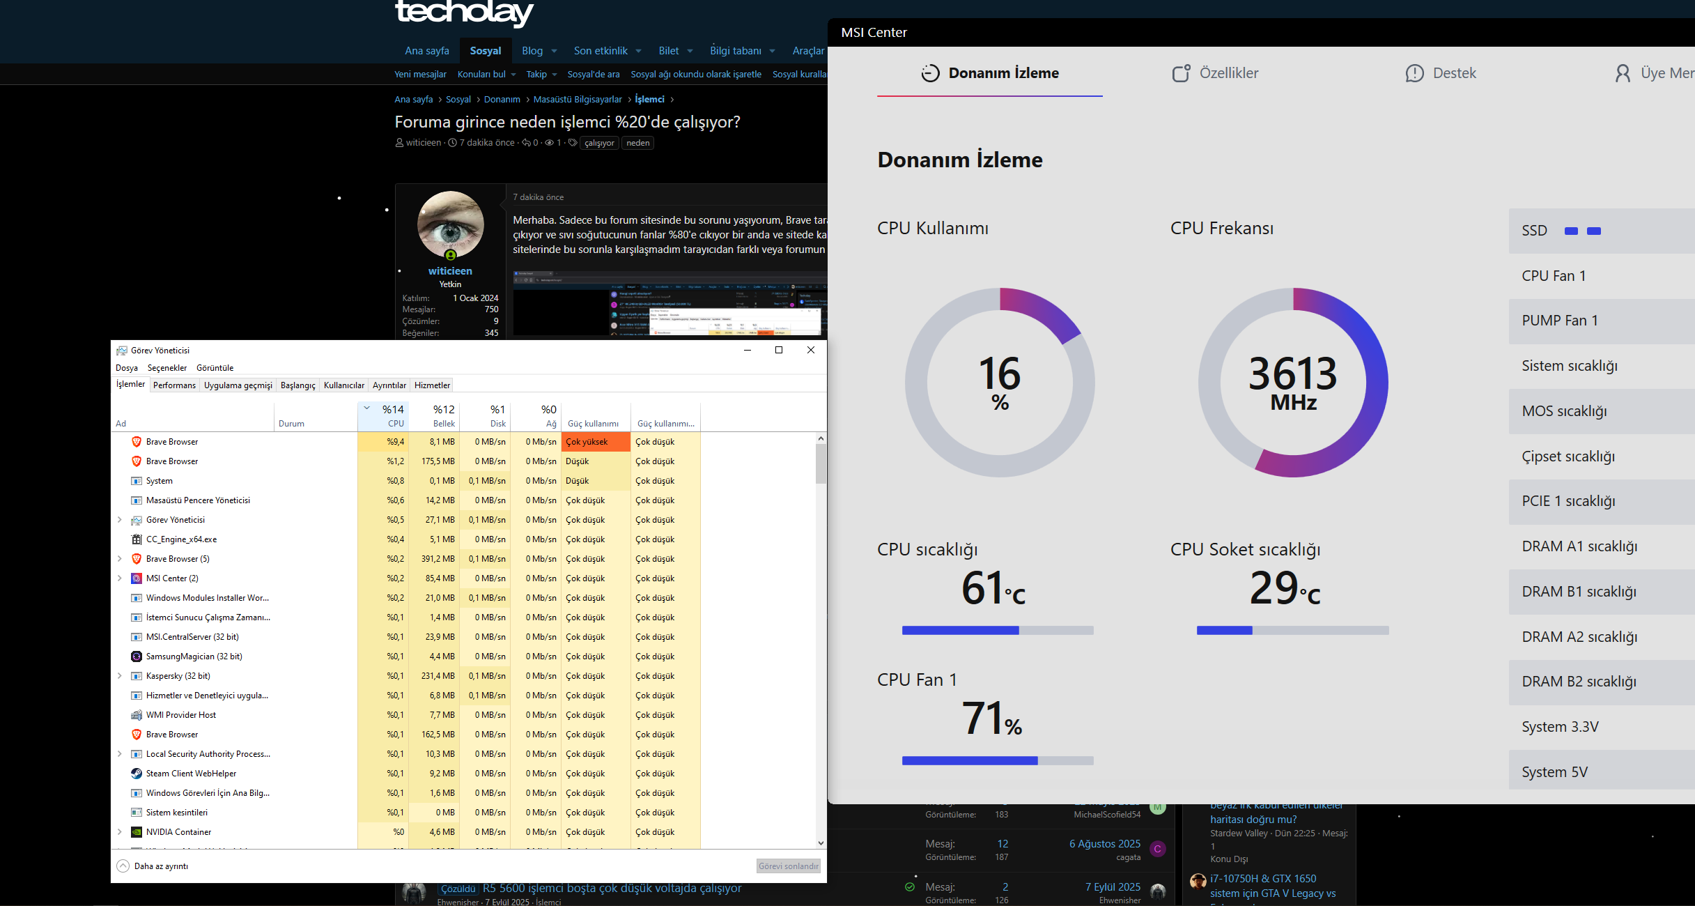Click the NVIDIA Container process icon
The width and height of the screenshot is (1695, 906).
click(x=137, y=832)
